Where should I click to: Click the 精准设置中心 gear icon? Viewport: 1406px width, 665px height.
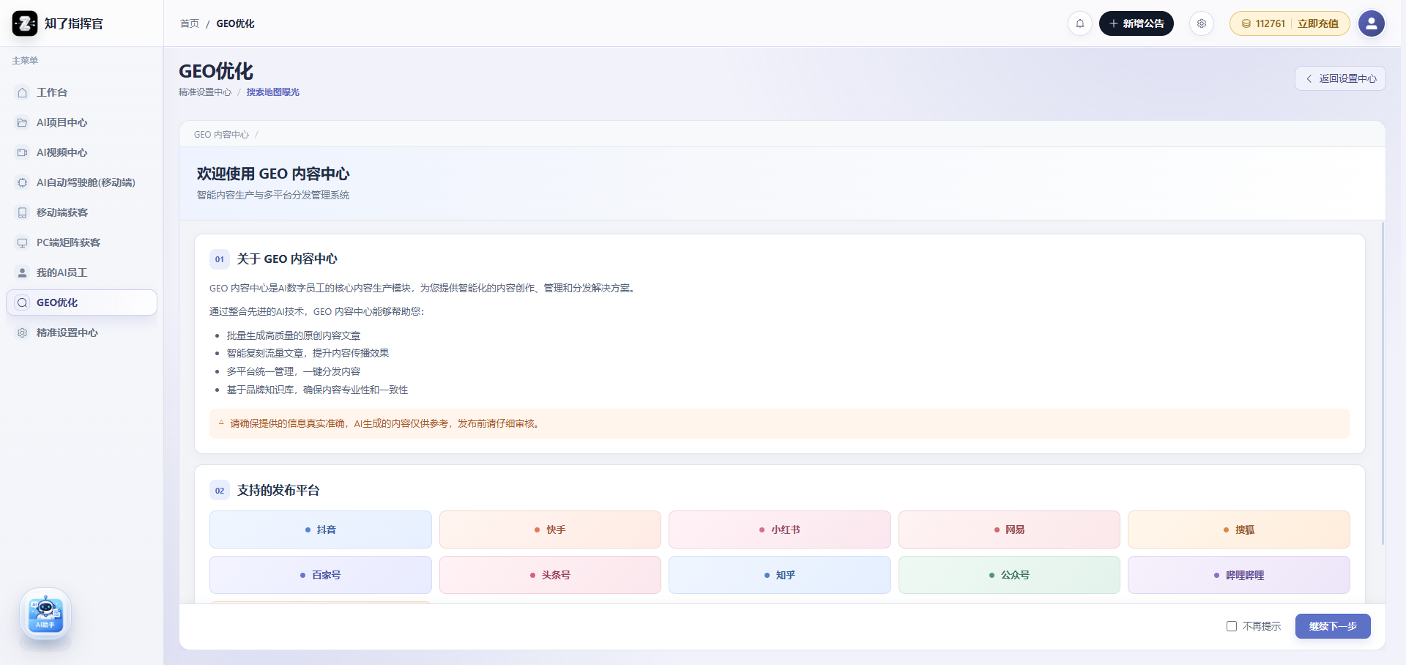tap(23, 332)
